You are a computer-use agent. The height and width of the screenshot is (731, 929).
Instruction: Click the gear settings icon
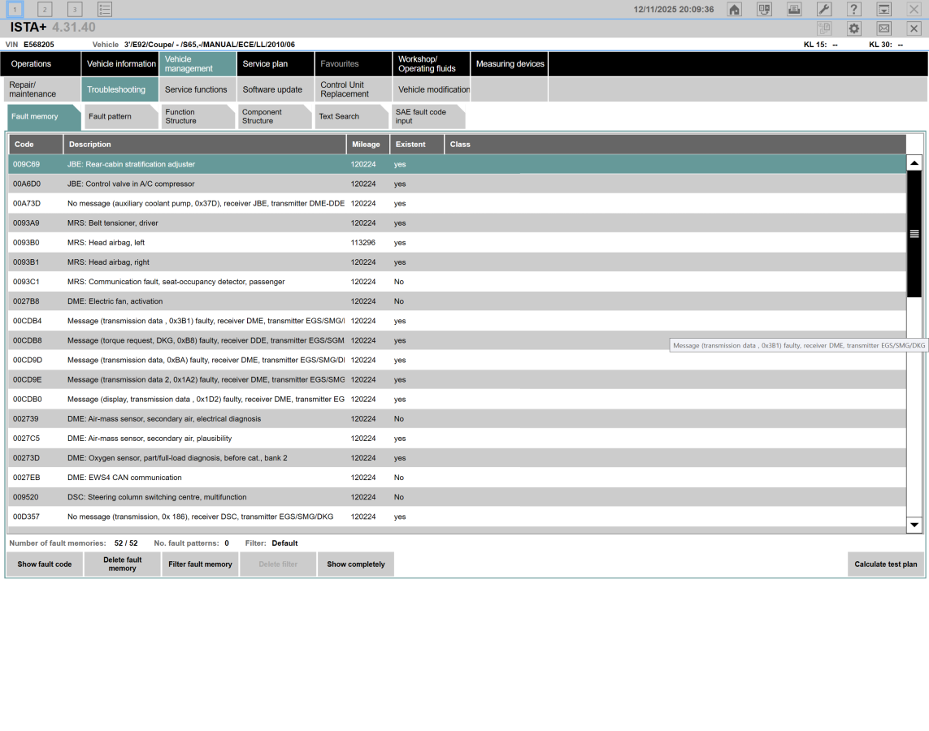click(x=853, y=28)
